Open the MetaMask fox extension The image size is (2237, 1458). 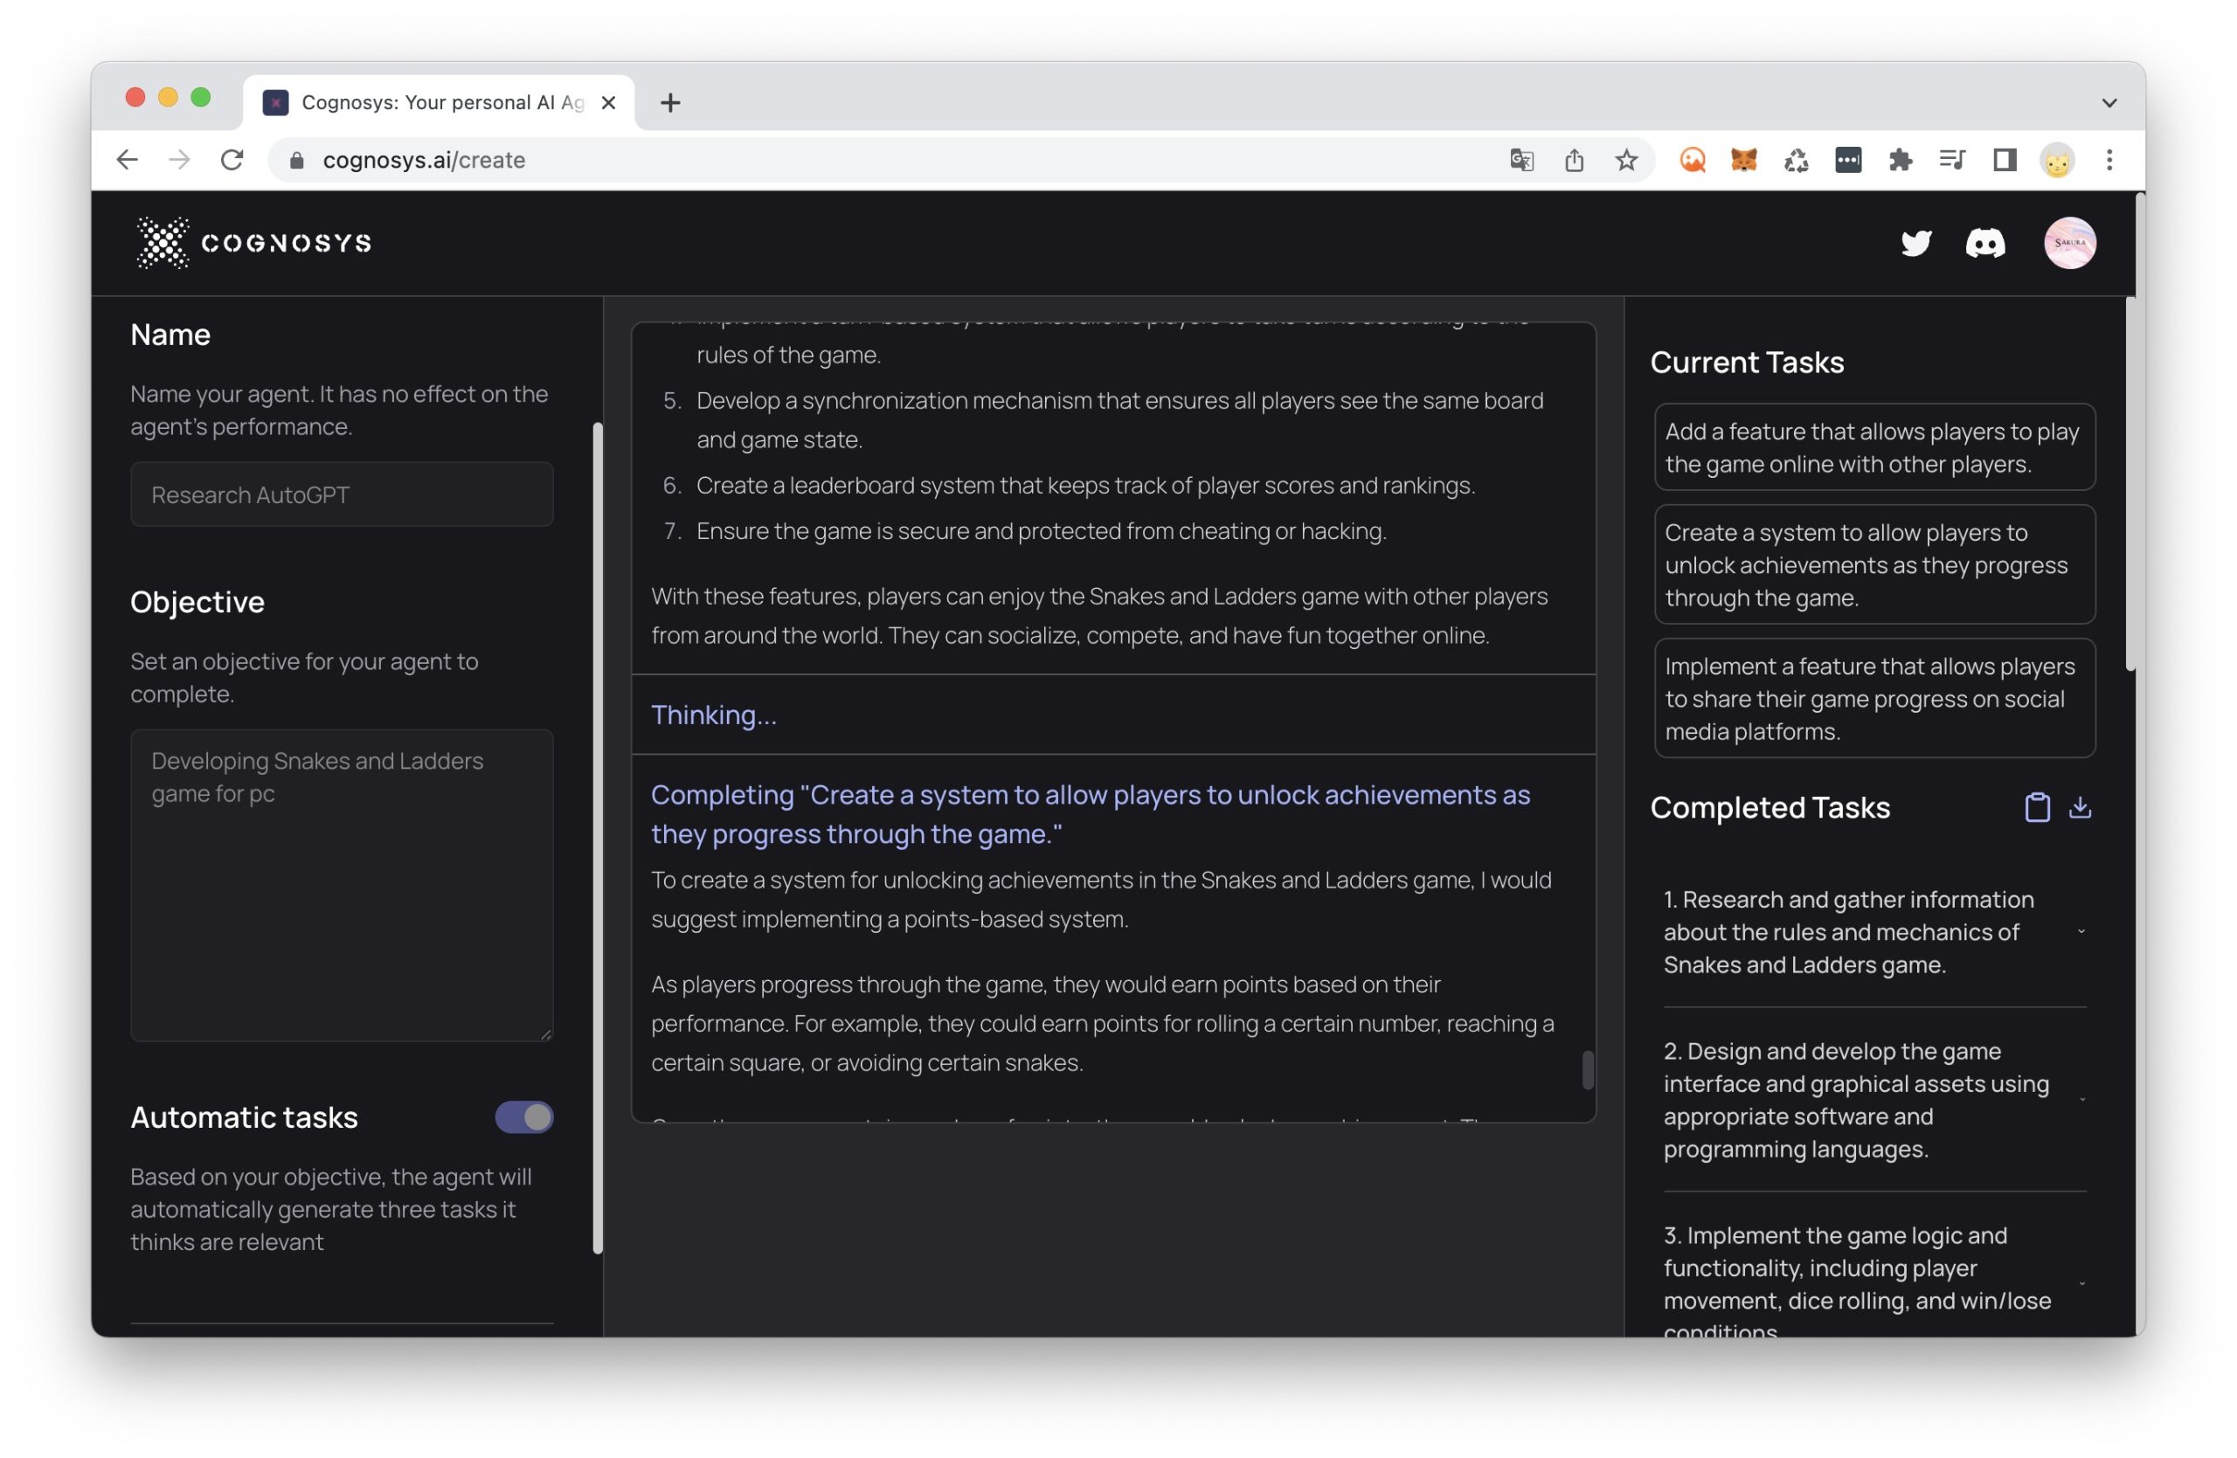(x=1743, y=160)
